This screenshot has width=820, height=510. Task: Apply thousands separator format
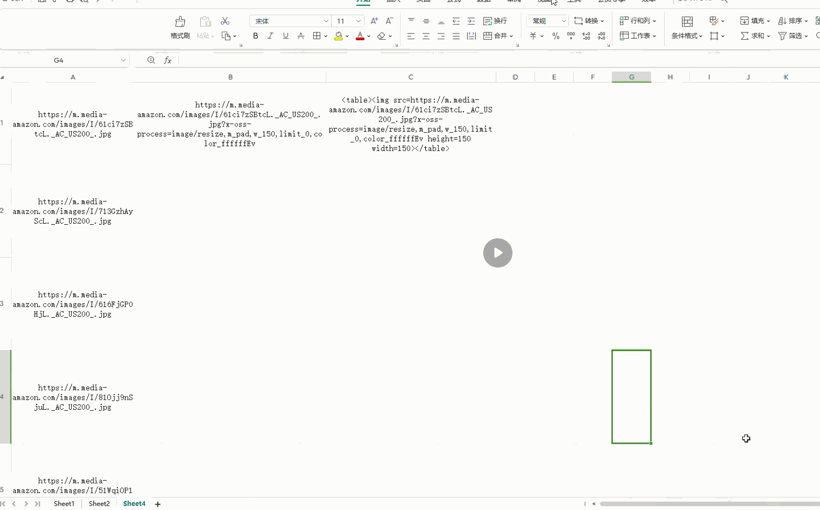click(x=571, y=36)
